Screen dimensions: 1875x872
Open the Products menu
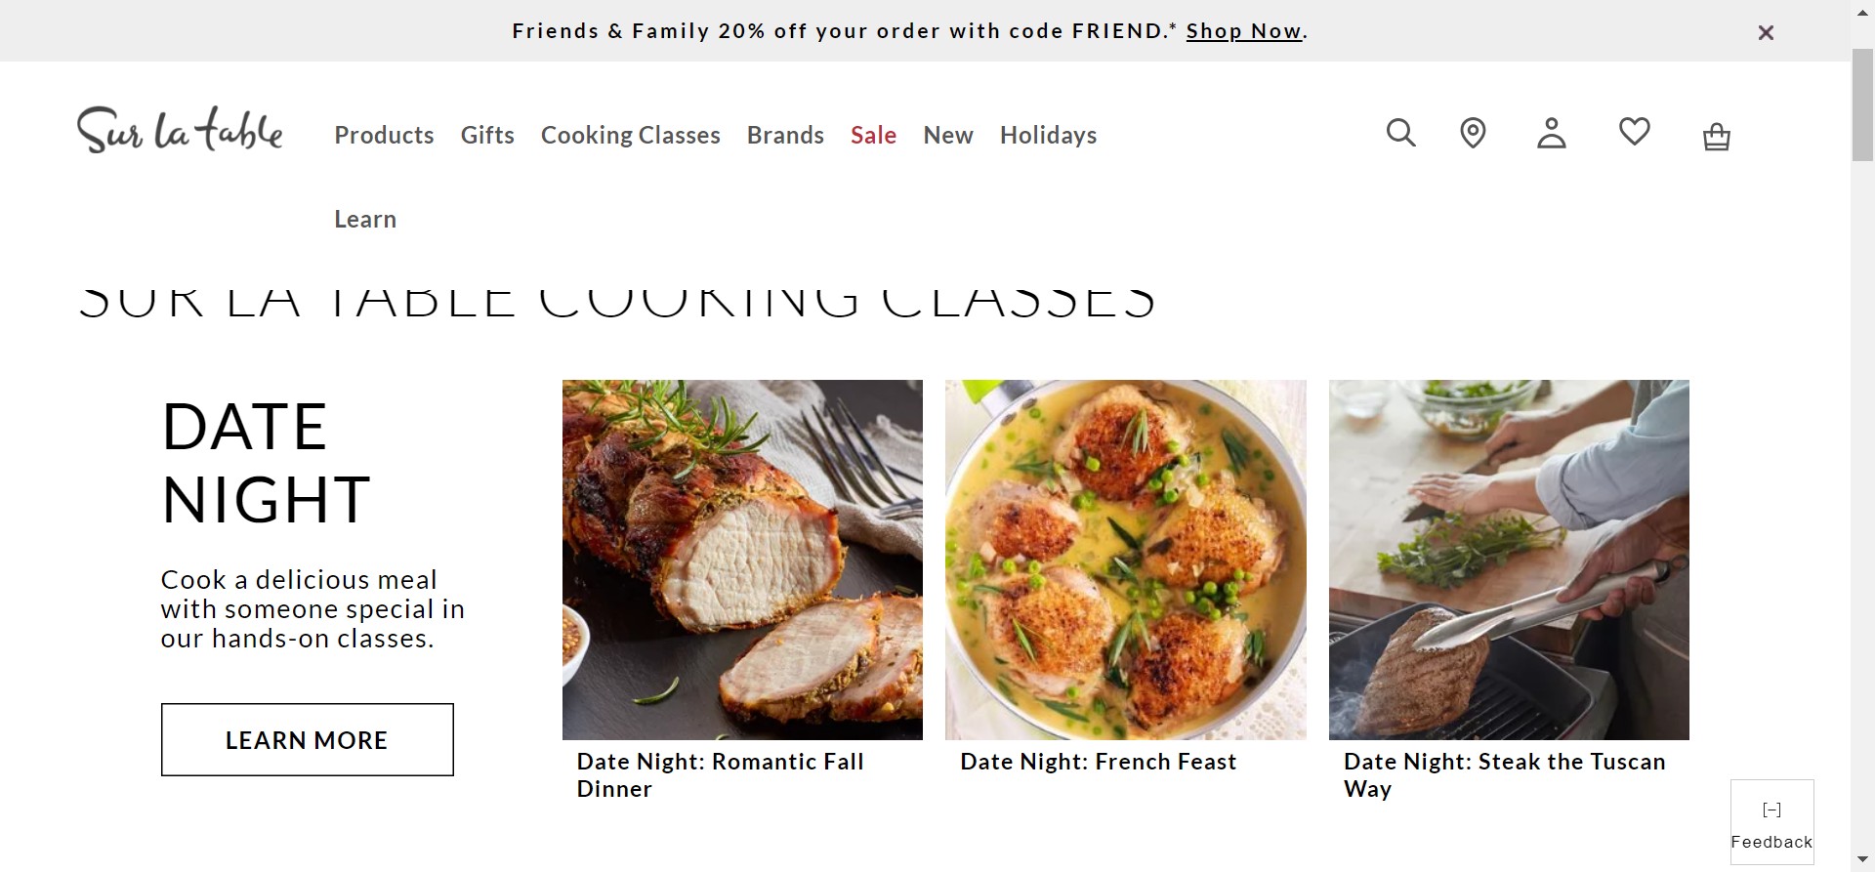(x=384, y=135)
